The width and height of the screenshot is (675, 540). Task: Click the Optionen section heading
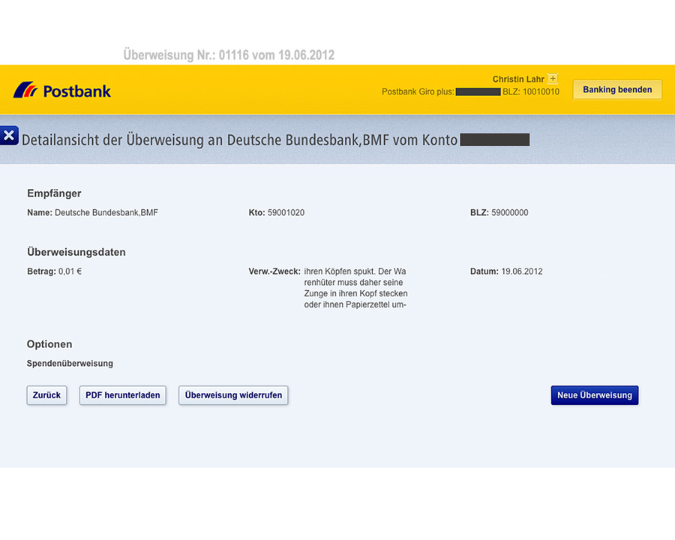tap(49, 344)
